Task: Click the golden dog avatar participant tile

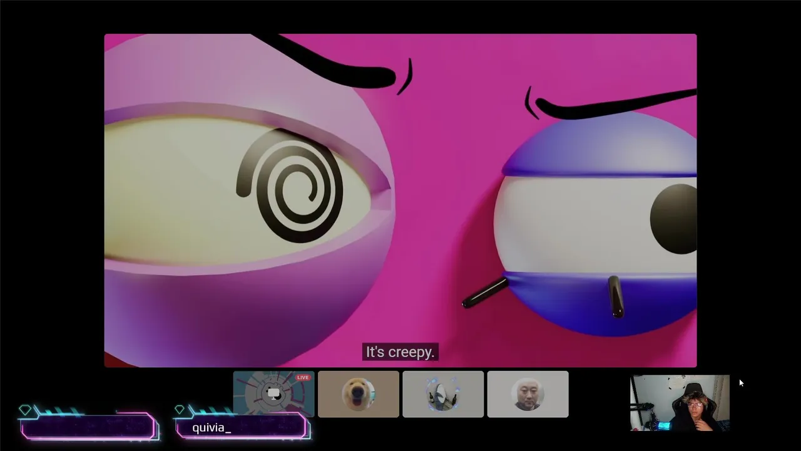Action: tap(358, 394)
